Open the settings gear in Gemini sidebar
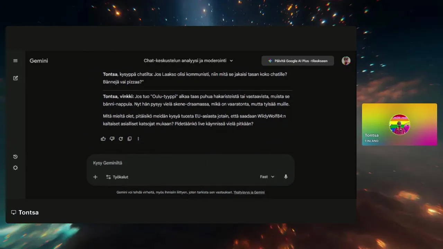 coord(15,168)
